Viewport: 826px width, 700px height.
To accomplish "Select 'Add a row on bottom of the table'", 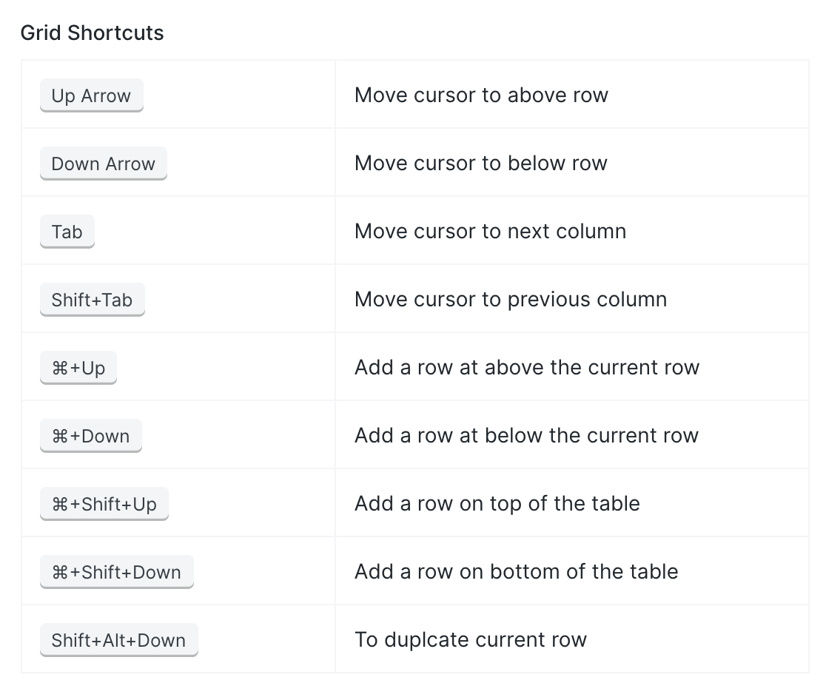I will (517, 571).
